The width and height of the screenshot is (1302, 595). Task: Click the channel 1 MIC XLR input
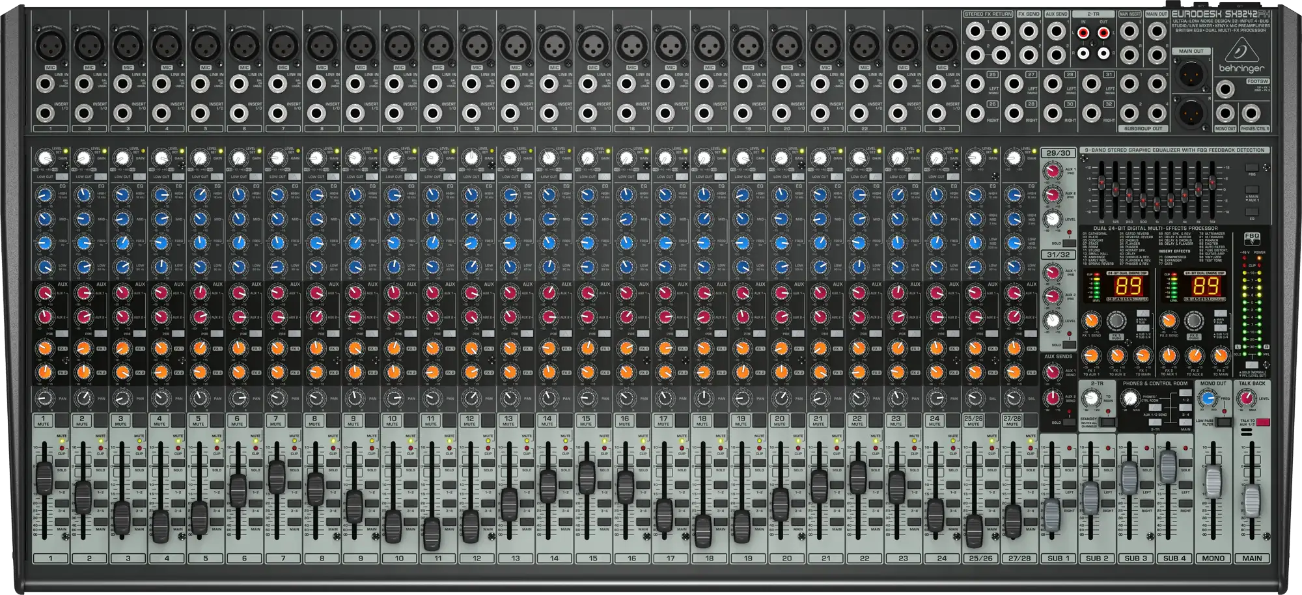click(x=49, y=46)
